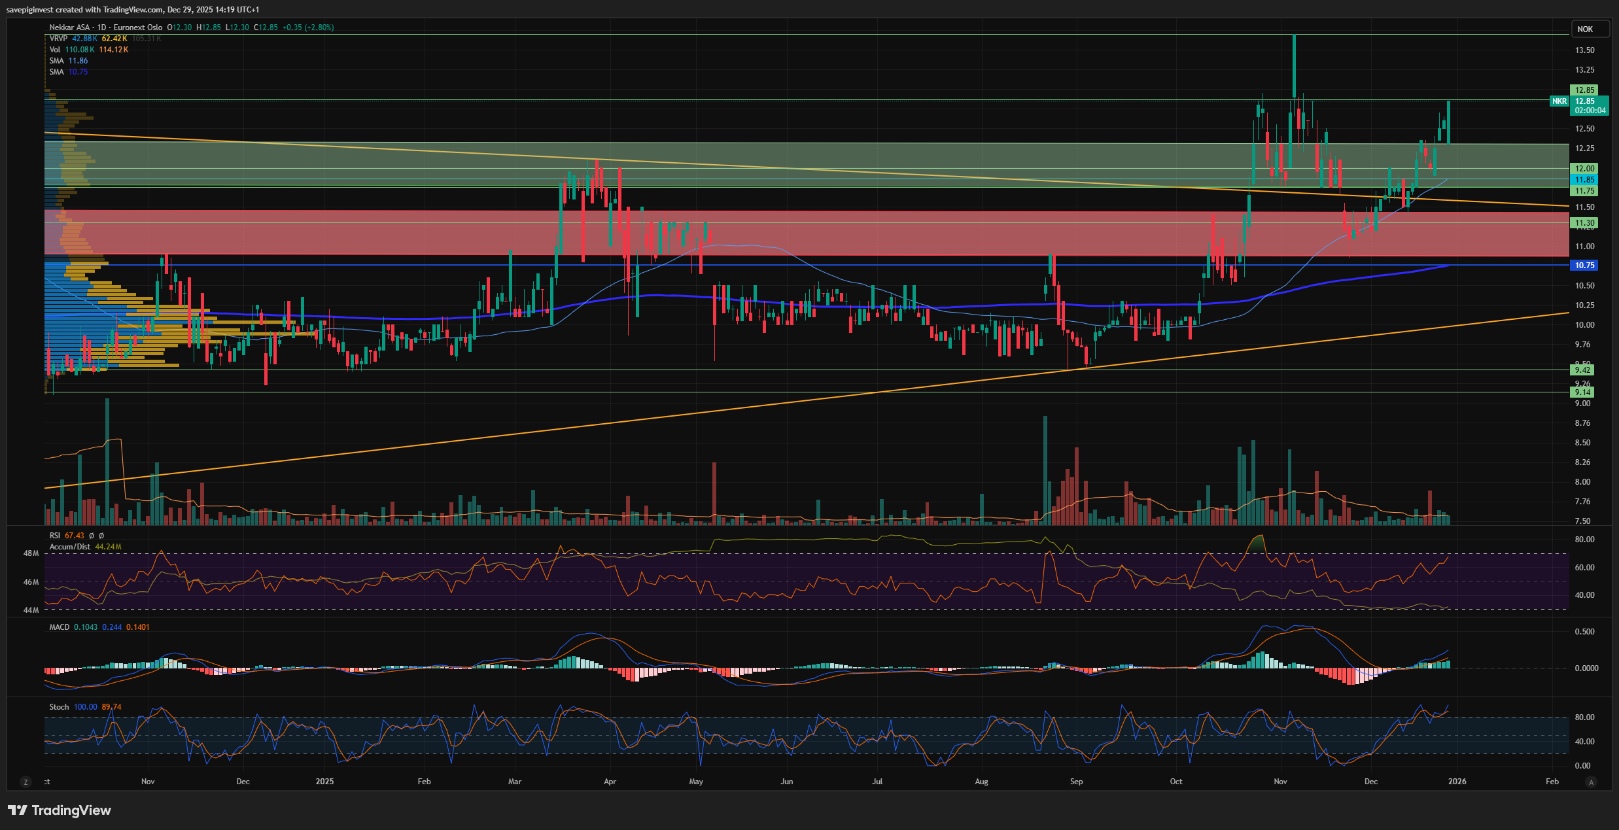This screenshot has width=1619, height=830.
Task: Click the savepiginvest TradingView.com attribution text
Action: pyautogui.click(x=132, y=9)
